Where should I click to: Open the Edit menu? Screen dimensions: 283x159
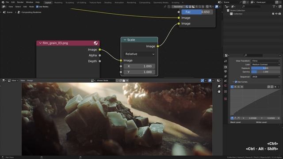pyautogui.click(x=13, y=2)
